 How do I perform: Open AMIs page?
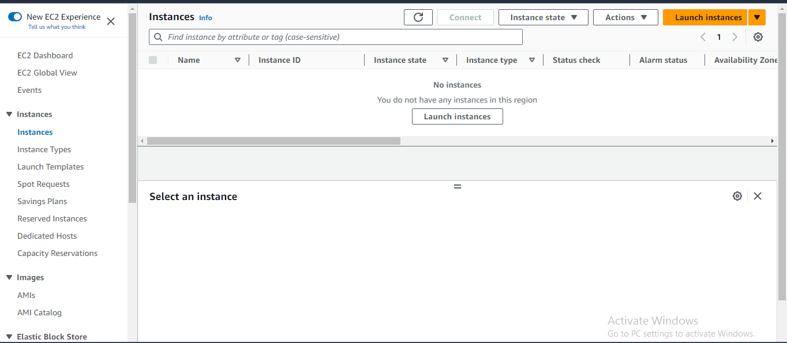pos(27,295)
